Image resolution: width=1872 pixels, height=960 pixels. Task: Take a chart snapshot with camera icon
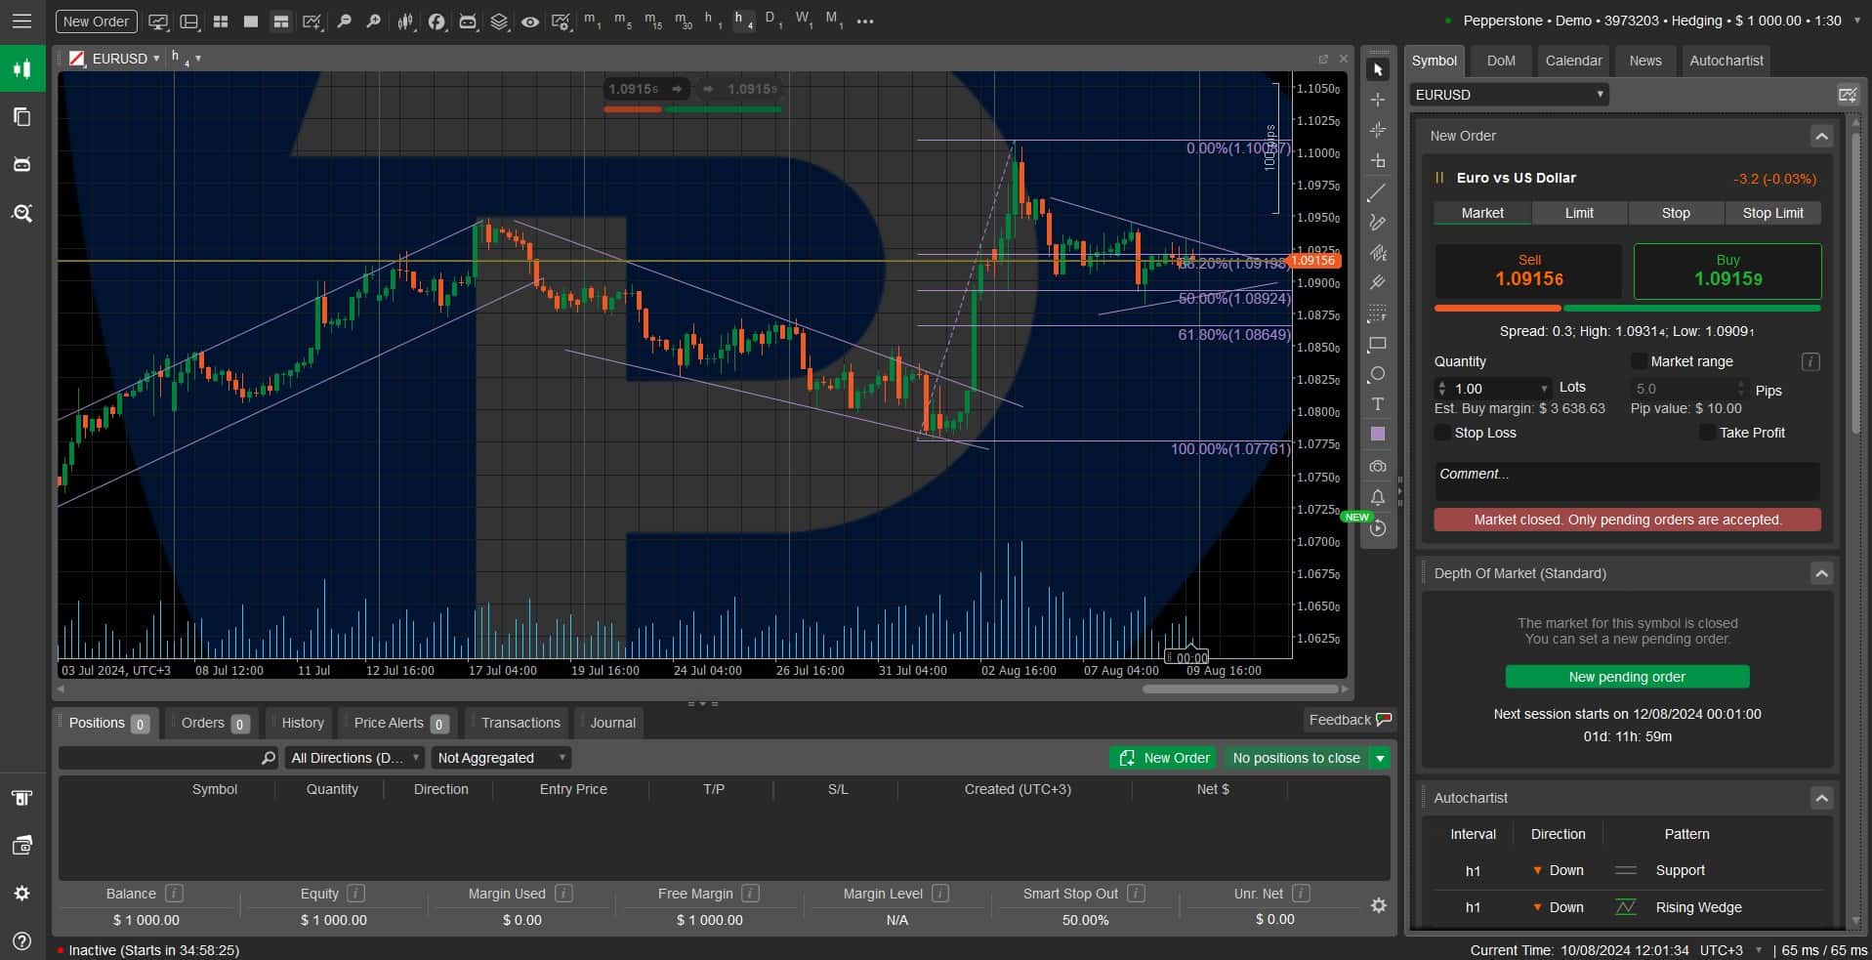pyautogui.click(x=1378, y=466)
